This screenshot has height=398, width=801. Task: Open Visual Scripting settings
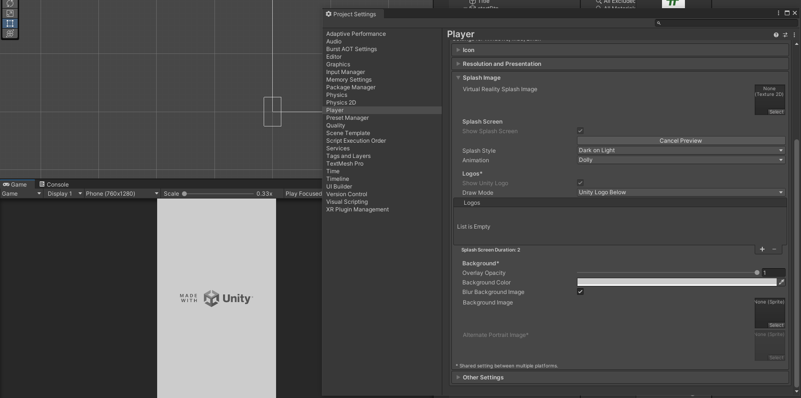pos(347,202)
